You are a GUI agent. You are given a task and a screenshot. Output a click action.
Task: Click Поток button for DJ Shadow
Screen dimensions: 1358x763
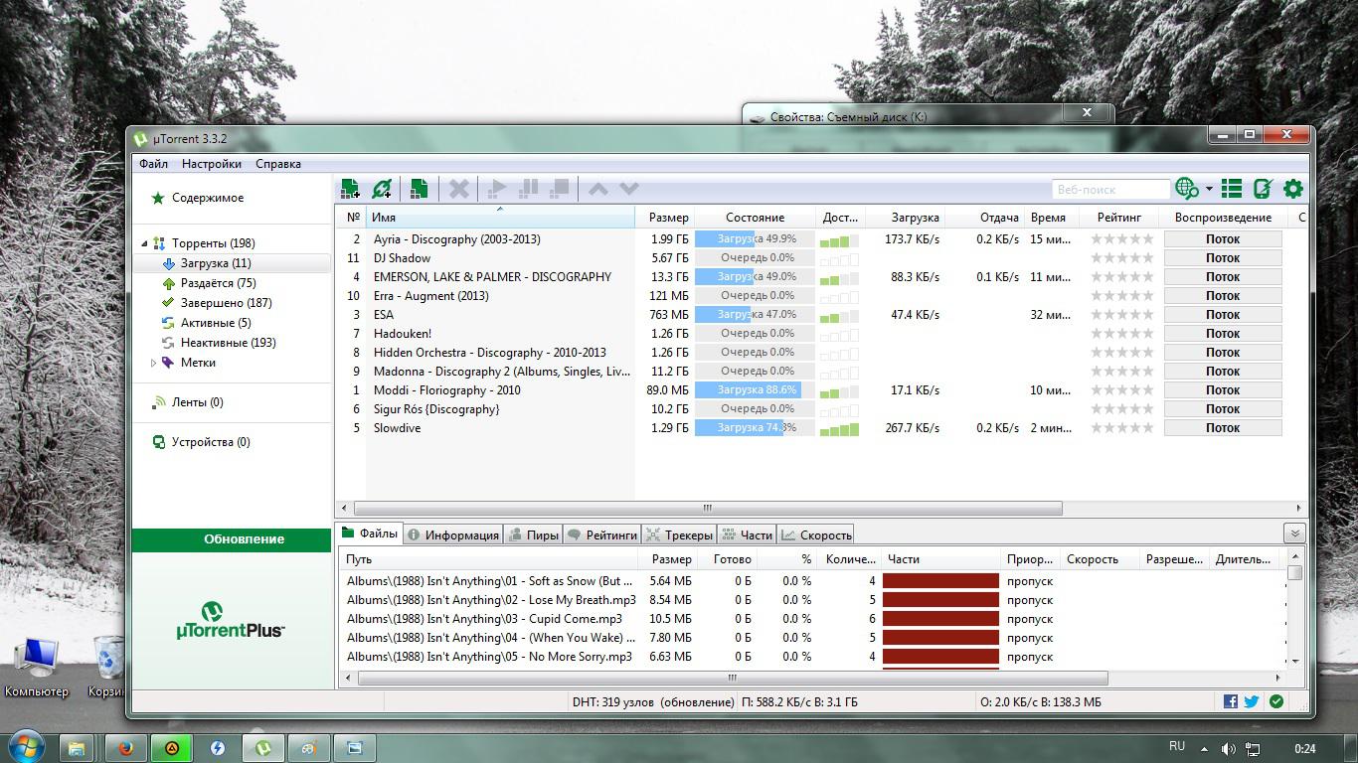click(1223, 258)
